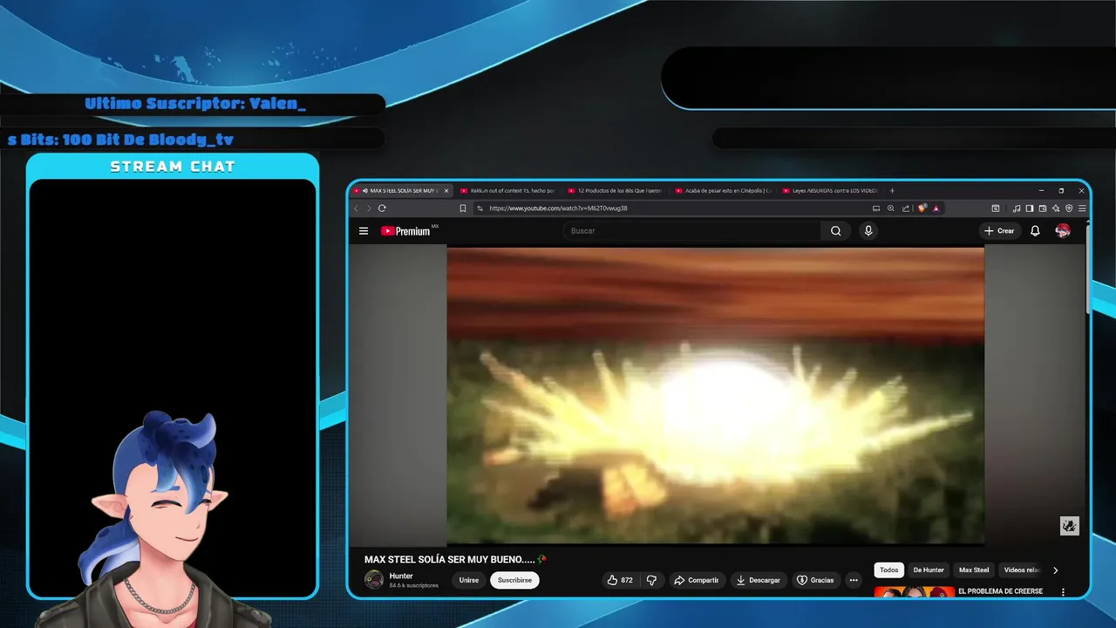Select the 'Max Steel' filter chip

(x=974, y=570)
